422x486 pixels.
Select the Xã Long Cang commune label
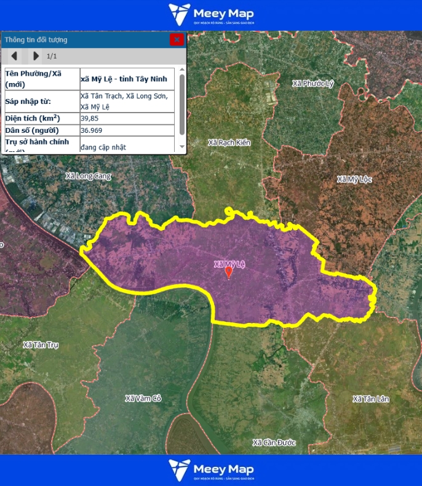coord(89,176)
